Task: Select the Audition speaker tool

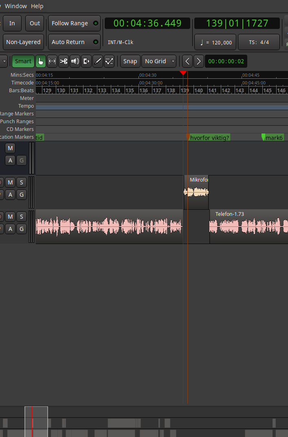Action: click(75, 61)
